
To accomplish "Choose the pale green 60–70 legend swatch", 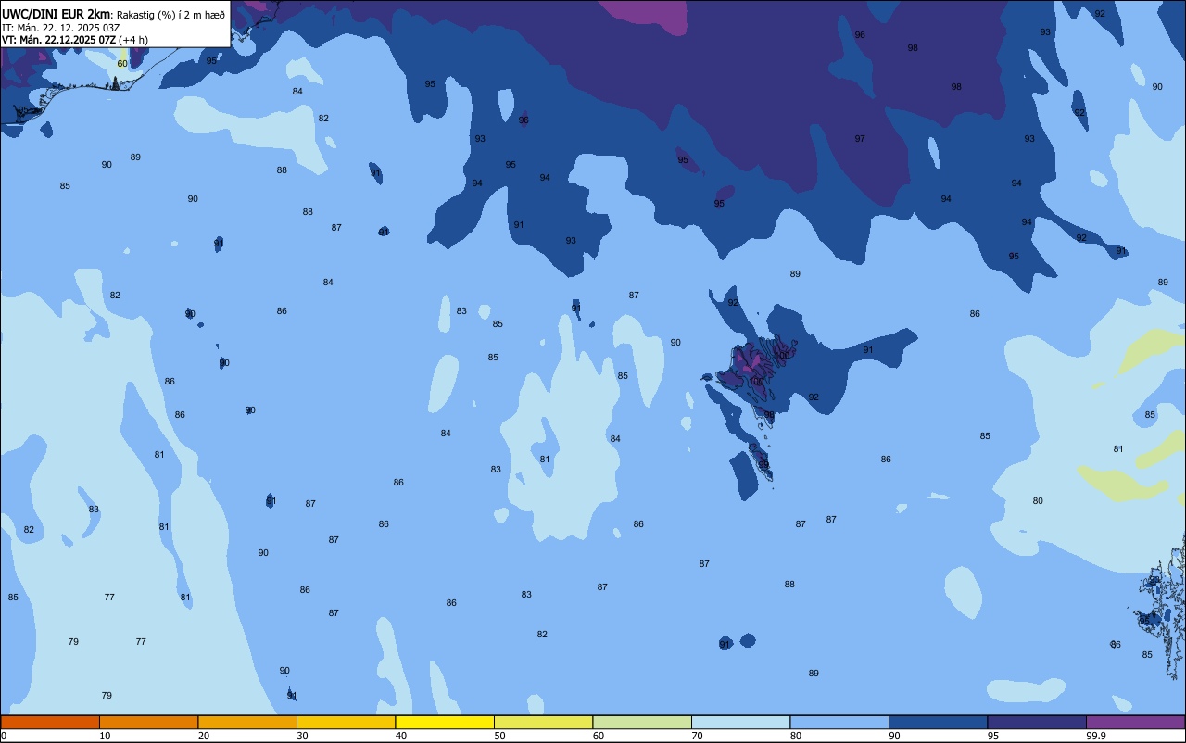I will (642, 722).
